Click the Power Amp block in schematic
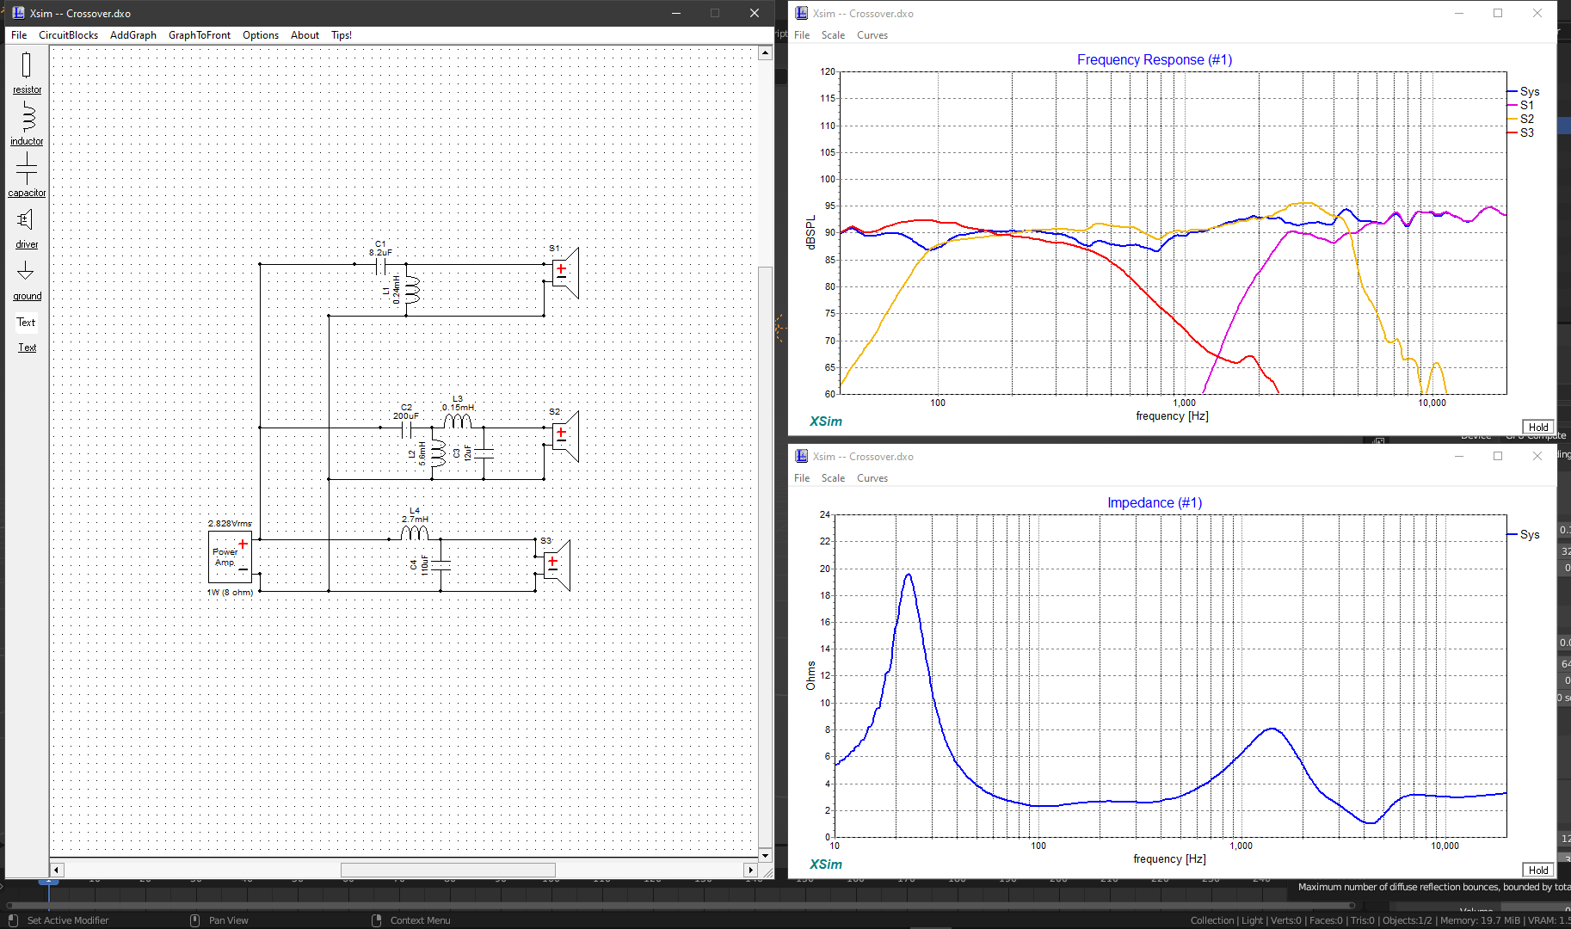 pos(230,557)
